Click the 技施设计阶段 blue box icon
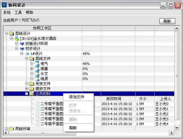Screen dimensions: 183x139 click(22, 44)
